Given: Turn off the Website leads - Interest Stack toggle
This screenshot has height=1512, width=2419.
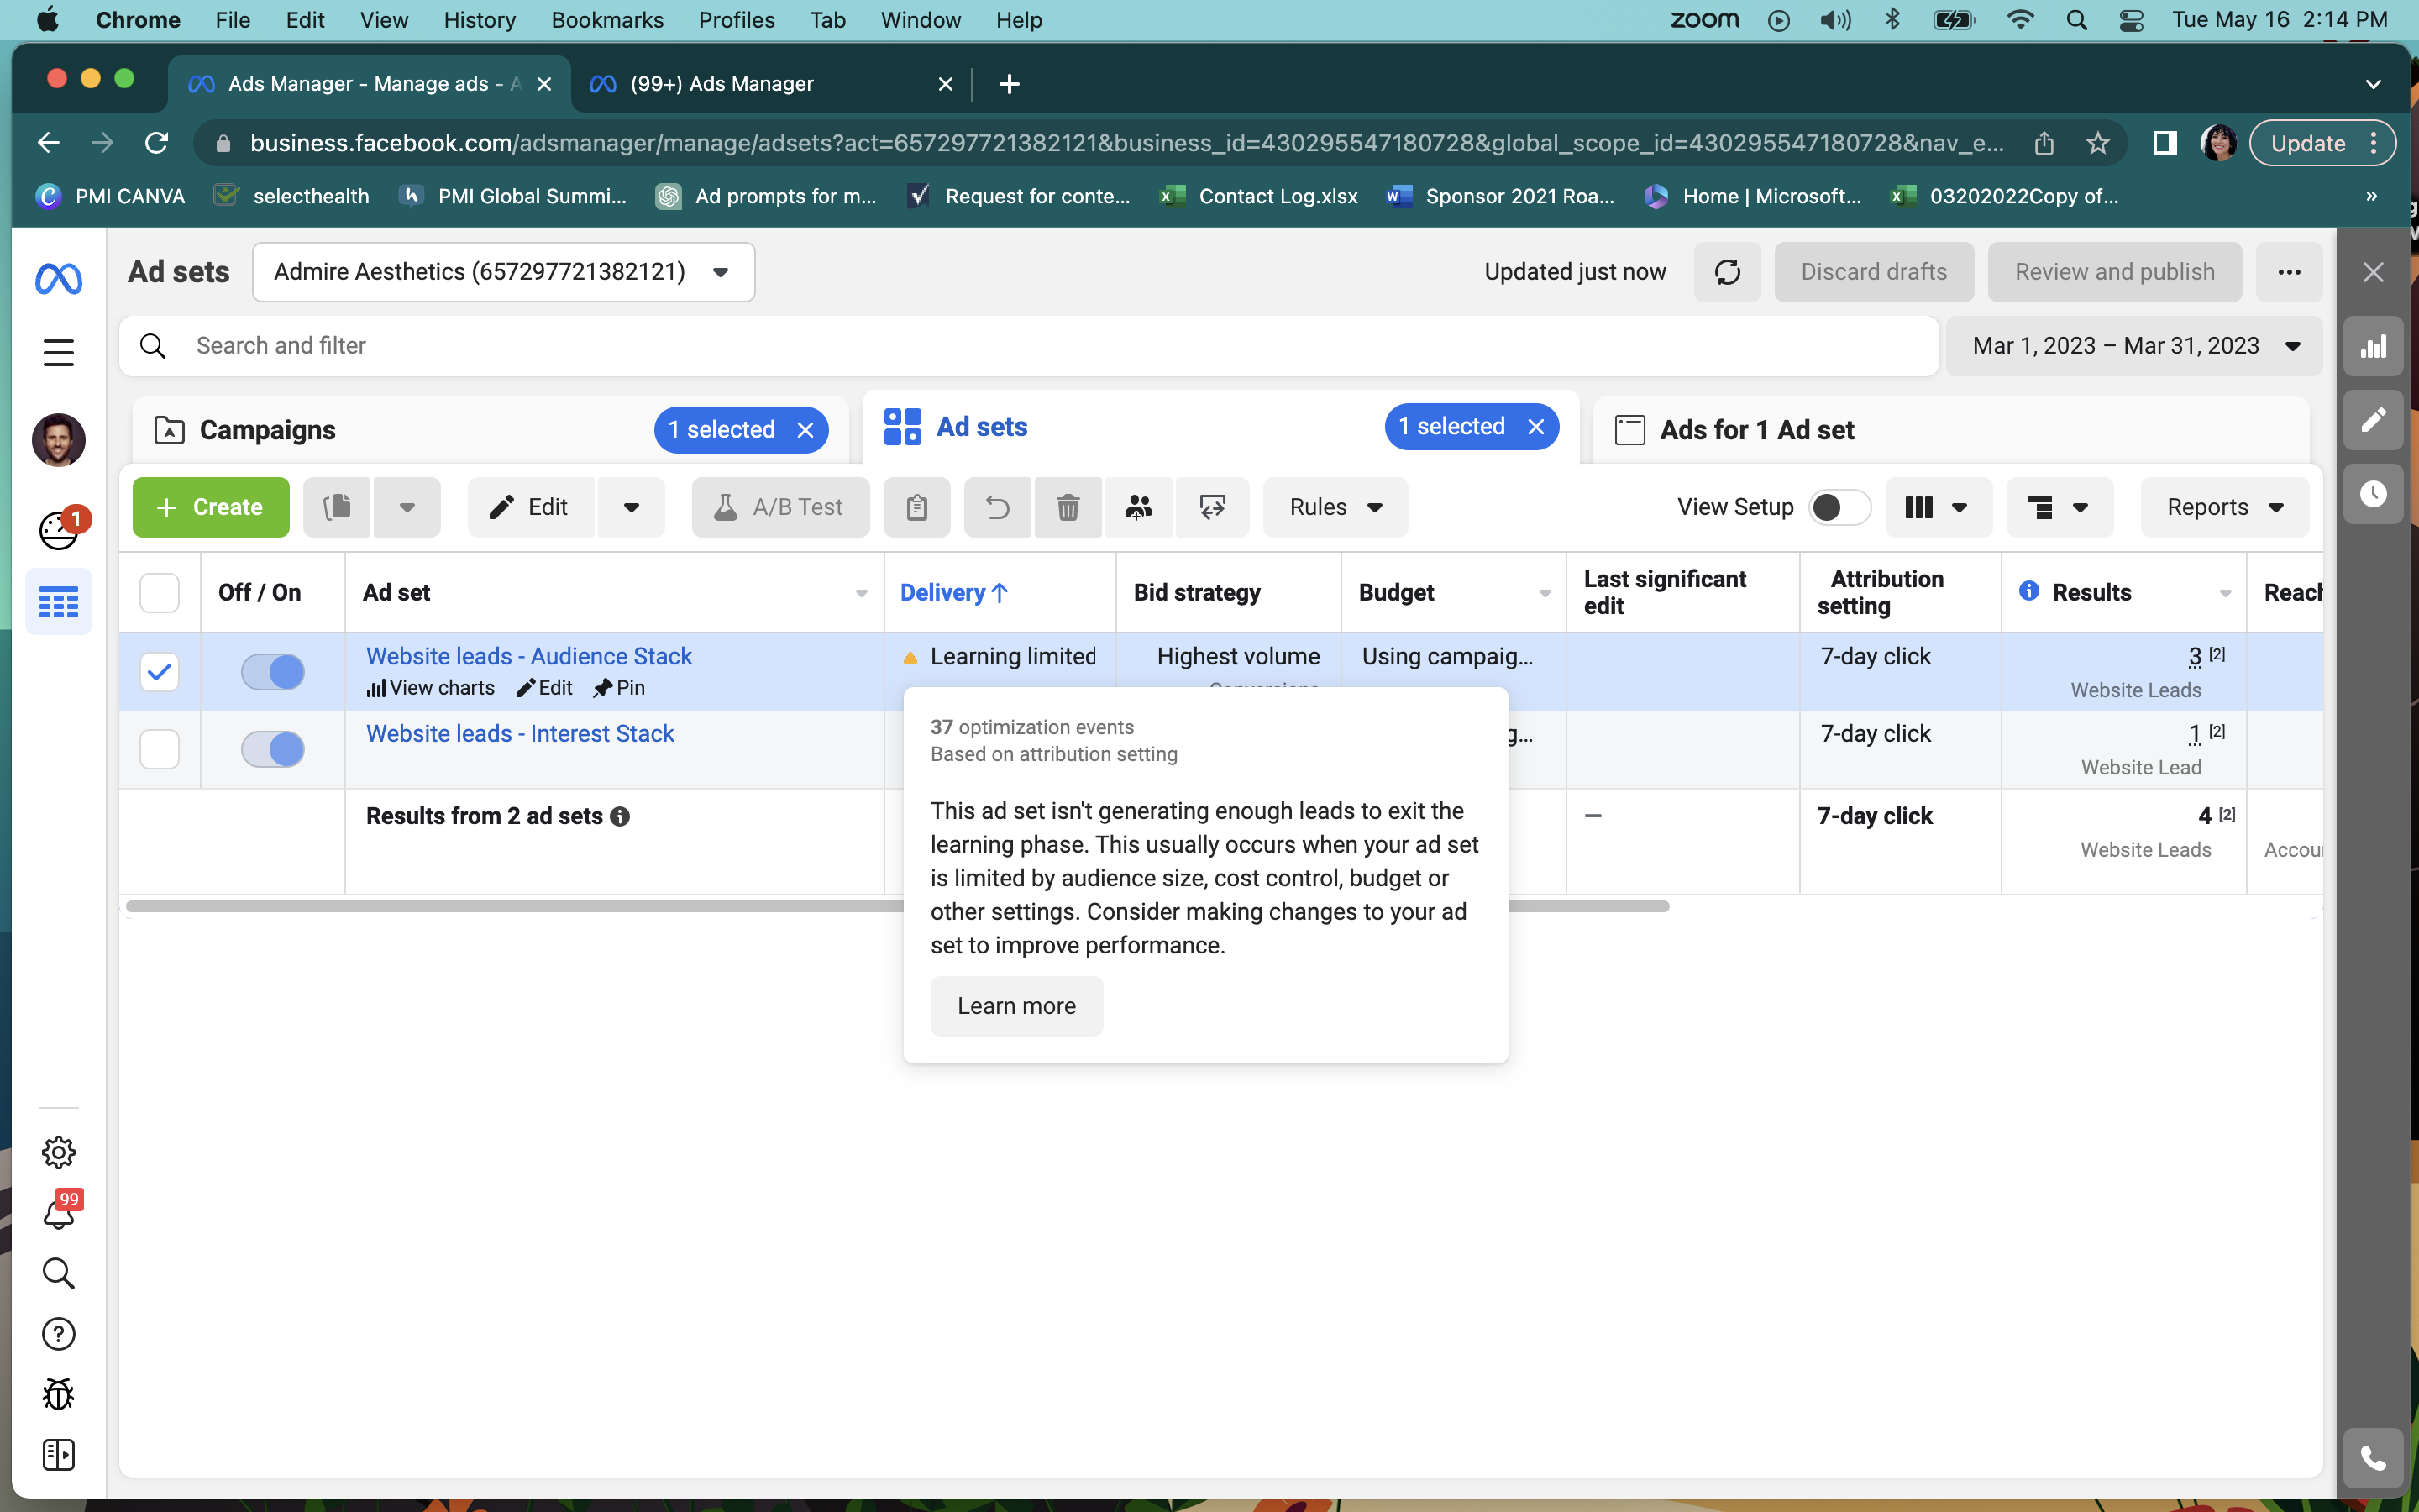Looking at the screenshot, I should click(273, 749).
